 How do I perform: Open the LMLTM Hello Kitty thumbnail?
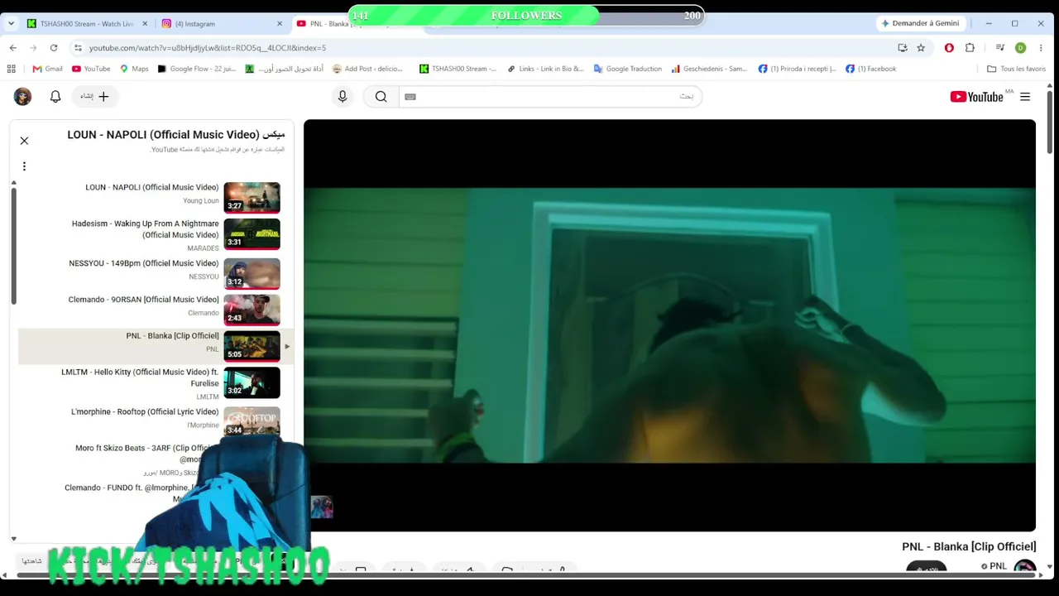tap(252, 382)
